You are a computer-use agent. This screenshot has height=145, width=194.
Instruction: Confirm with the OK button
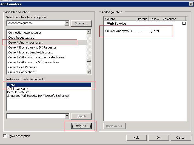(x=158, y=138)
